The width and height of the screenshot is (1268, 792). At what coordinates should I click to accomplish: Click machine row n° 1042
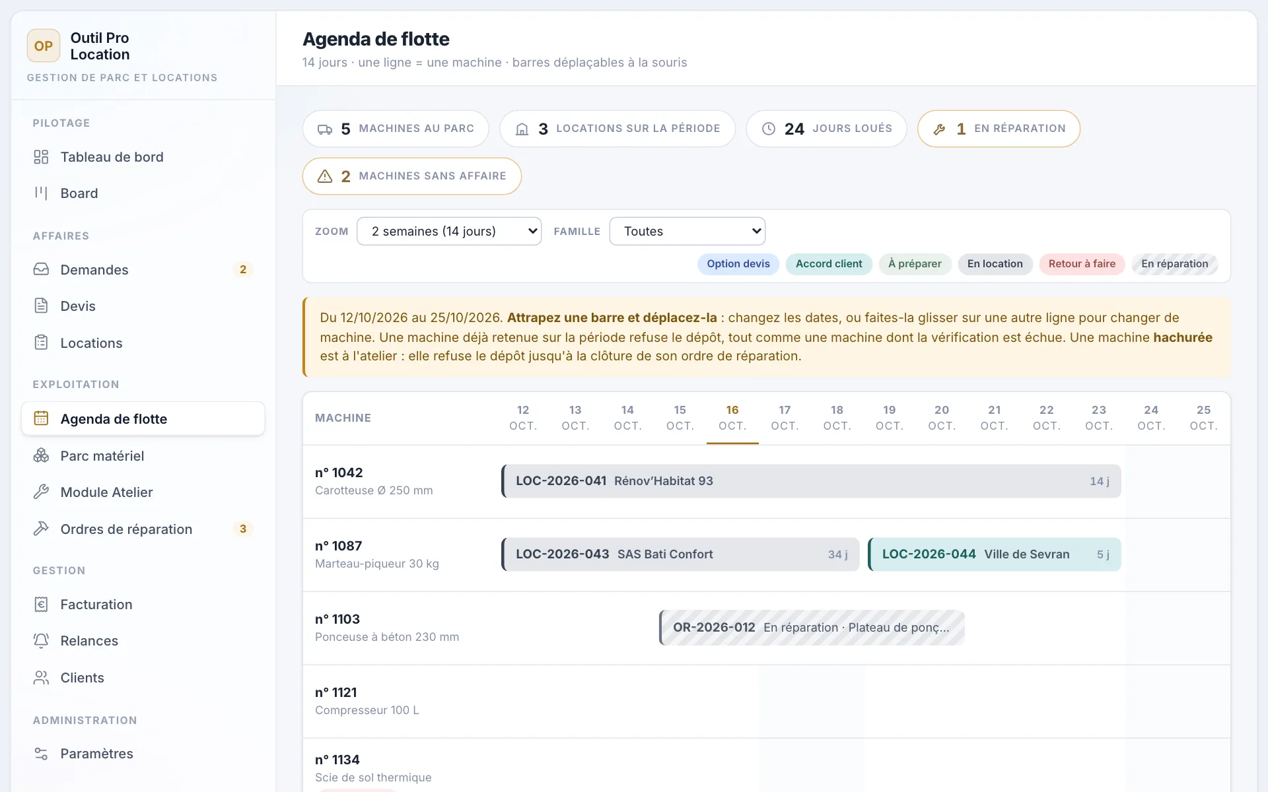pos(766,481)
